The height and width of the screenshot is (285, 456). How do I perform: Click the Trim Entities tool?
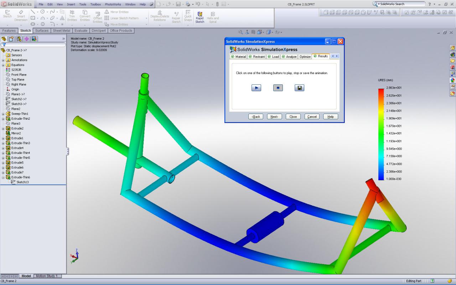72,16
